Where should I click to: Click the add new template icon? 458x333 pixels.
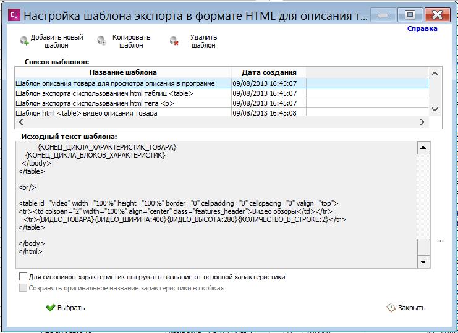click(25, 41)
